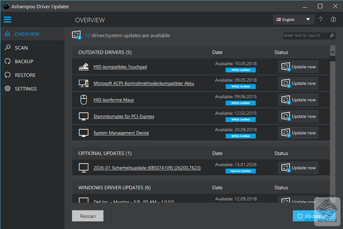
Task: Open the hamburger menu icon
Action: 7,19
